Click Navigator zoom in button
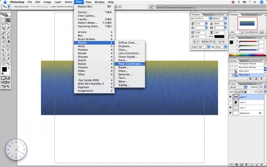The width and height of the screenshot is (267, 167). 262,32
